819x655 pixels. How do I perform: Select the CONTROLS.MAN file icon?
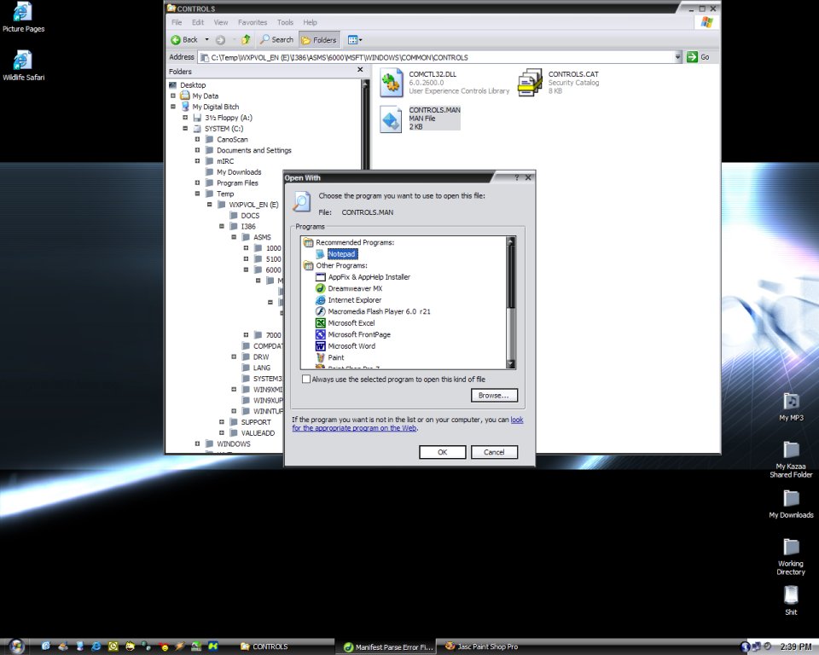(392, 119)
